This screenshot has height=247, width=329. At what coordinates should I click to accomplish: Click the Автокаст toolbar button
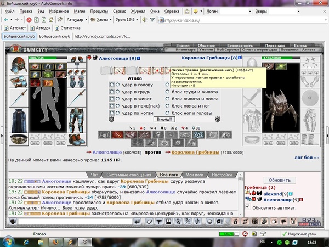point(15,28)
